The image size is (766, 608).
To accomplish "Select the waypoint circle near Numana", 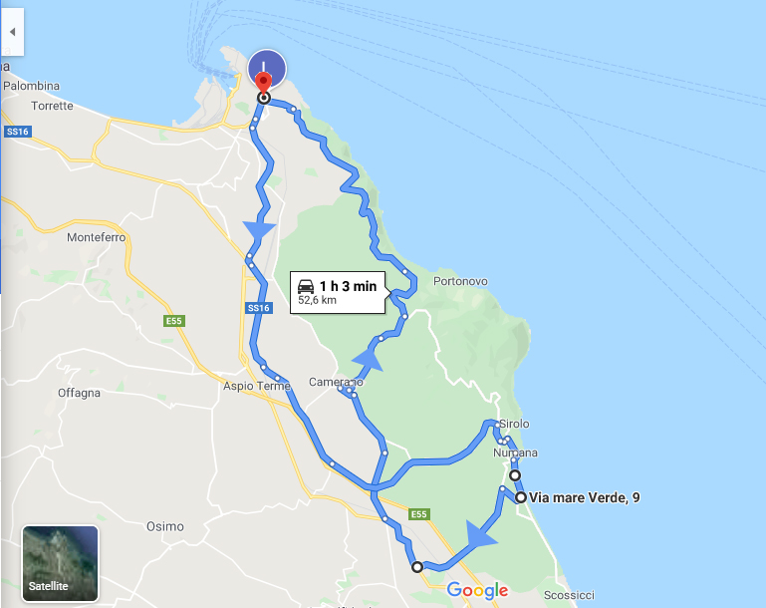I will coord(515,475).
